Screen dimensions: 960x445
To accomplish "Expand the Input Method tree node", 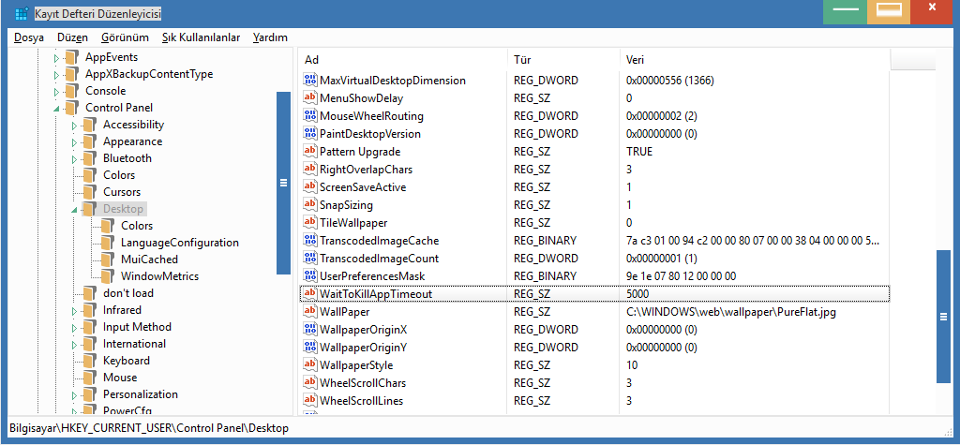I will click(75, 328).
